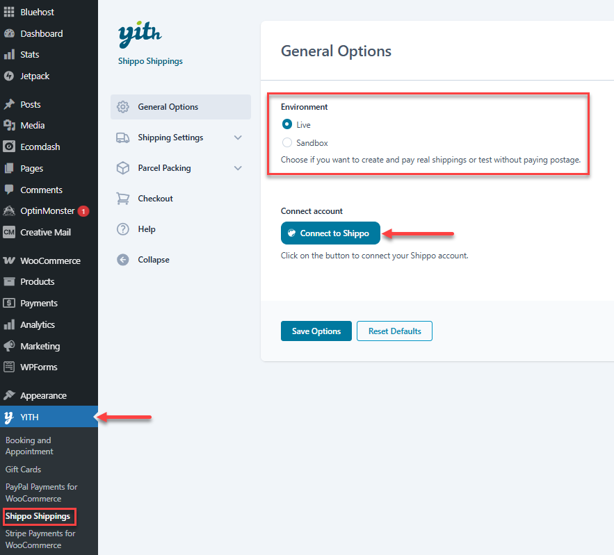
Task: Open Stripe Payments for WooCommerce
Action: (40, 539)
